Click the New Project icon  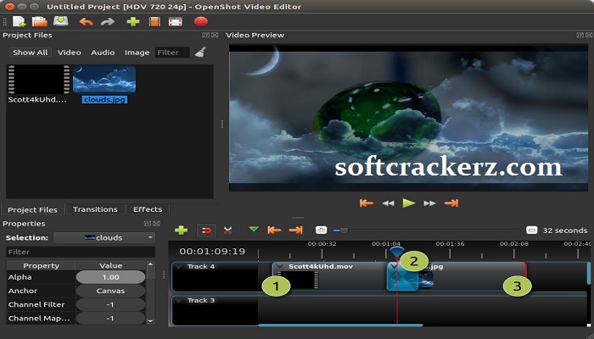click(x=19, y=21)
